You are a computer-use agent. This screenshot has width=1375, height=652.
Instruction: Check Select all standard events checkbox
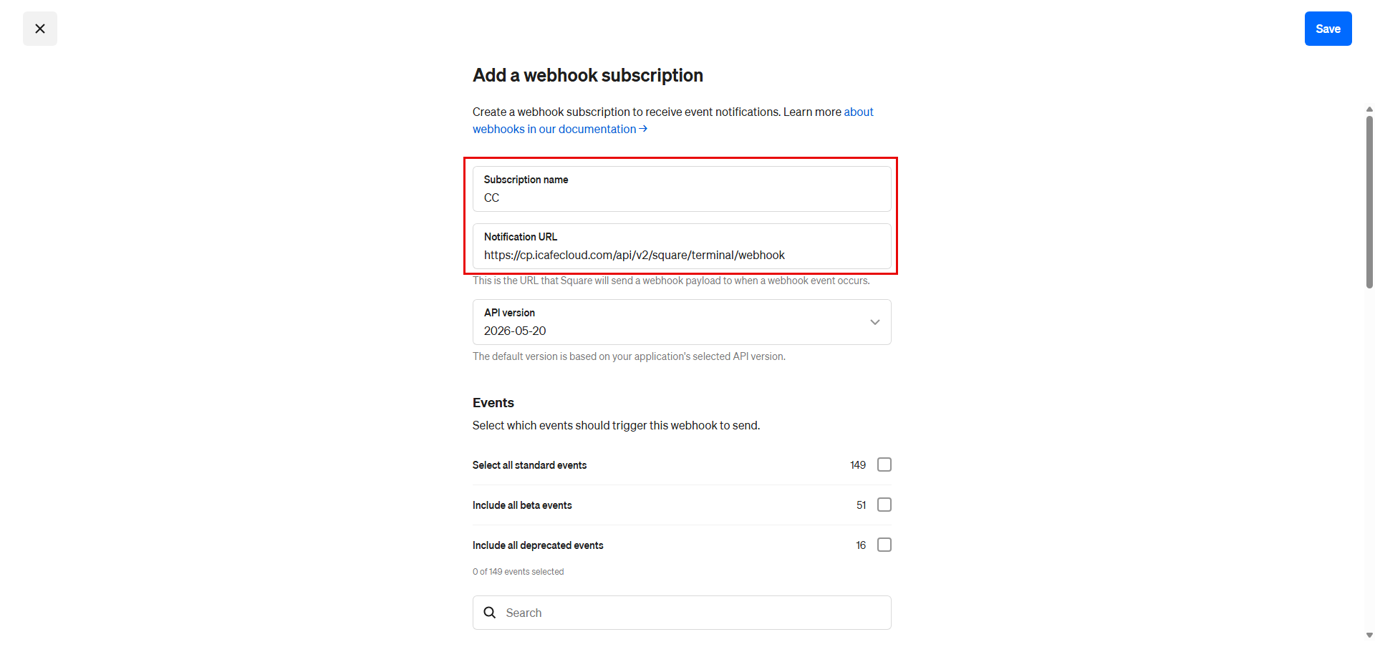884,464
